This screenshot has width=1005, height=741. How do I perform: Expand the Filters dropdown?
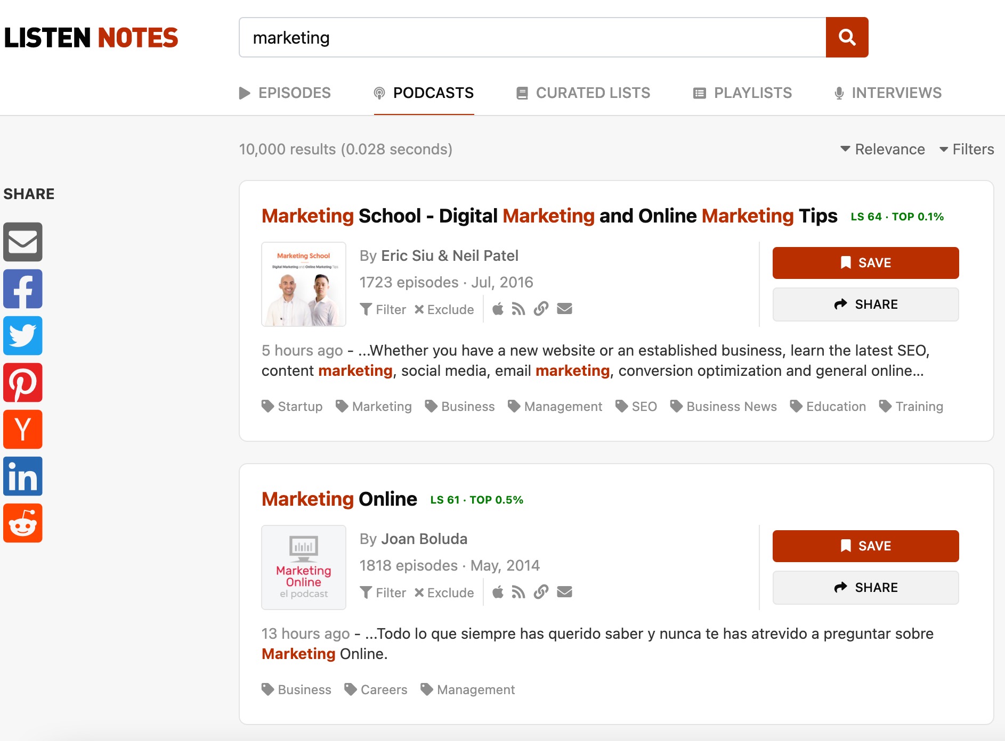click(x=967, y=149)
